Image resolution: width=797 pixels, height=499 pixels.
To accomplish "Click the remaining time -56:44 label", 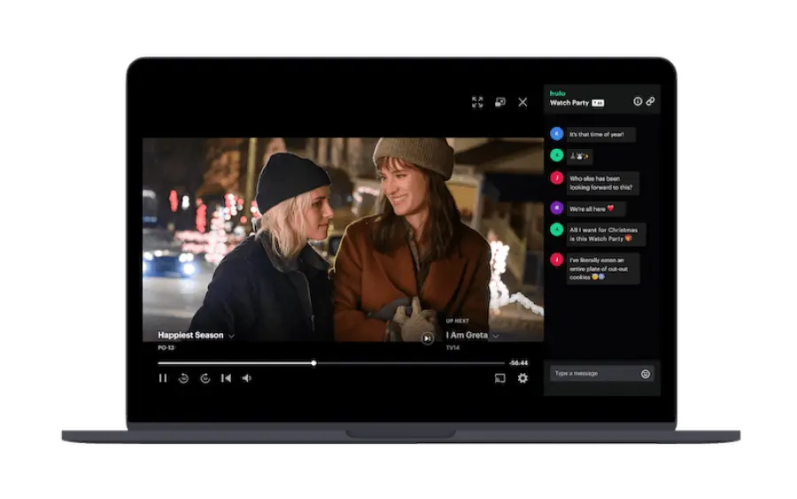I will pyautogui.click(x=518, y=363).
